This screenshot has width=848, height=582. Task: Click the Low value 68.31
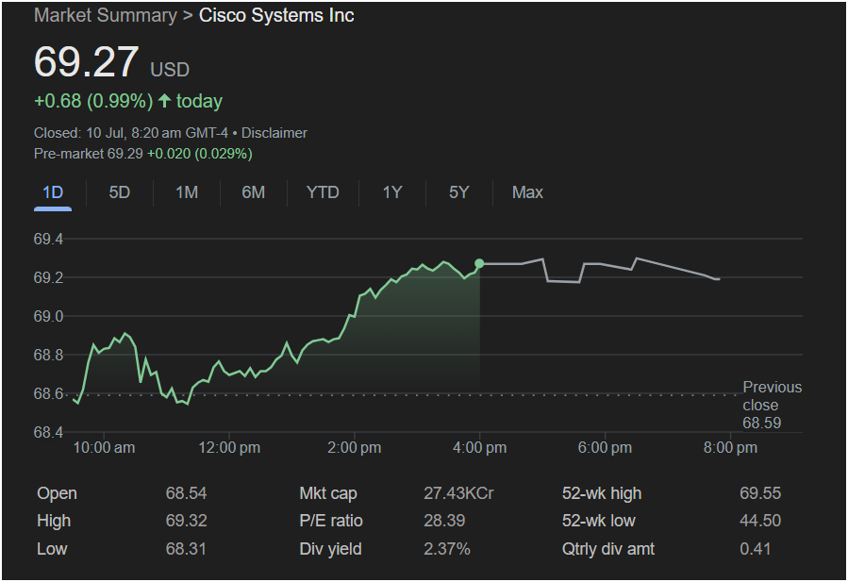[x=186, y=549]
